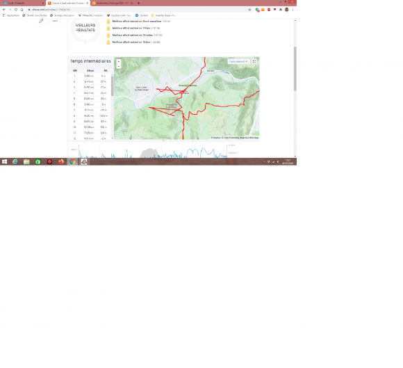The height and width of the screenshot is (368, 403).
Task: Open the dark red taskbar app
Action: [x=49, y=161]
